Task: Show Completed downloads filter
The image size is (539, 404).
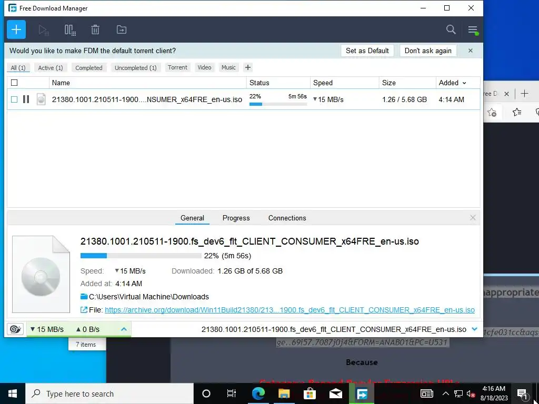Action: (89, 68)
